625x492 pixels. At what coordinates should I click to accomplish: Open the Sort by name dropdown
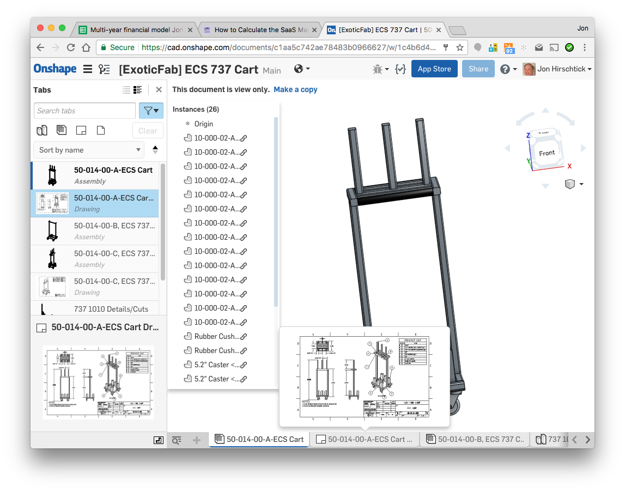(x=89, y=150)
